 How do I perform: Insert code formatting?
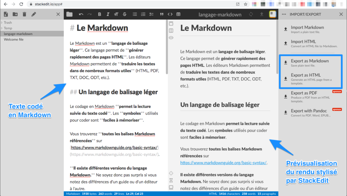(x=170, y=14)
